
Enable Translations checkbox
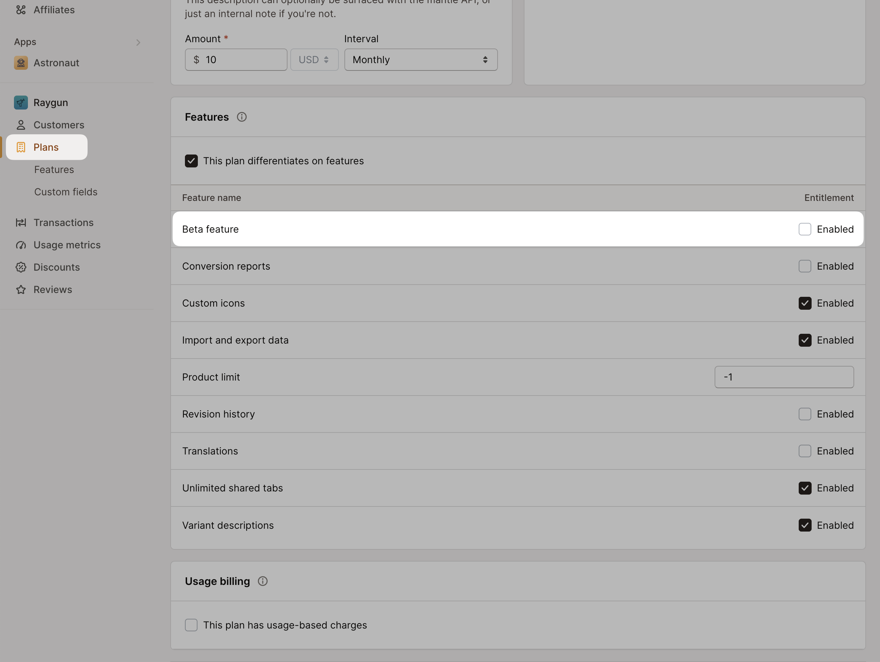(804, 451)
